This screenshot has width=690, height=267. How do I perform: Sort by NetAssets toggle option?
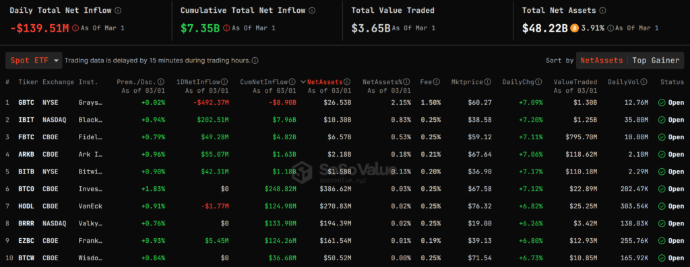pos(602,61)
